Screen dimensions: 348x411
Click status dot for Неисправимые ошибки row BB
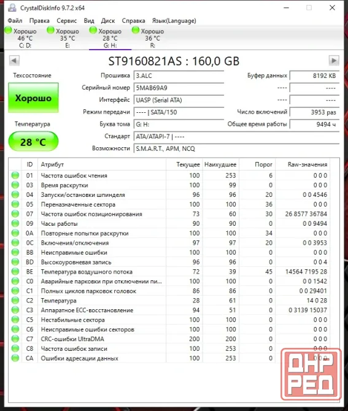tap(15, 252)
